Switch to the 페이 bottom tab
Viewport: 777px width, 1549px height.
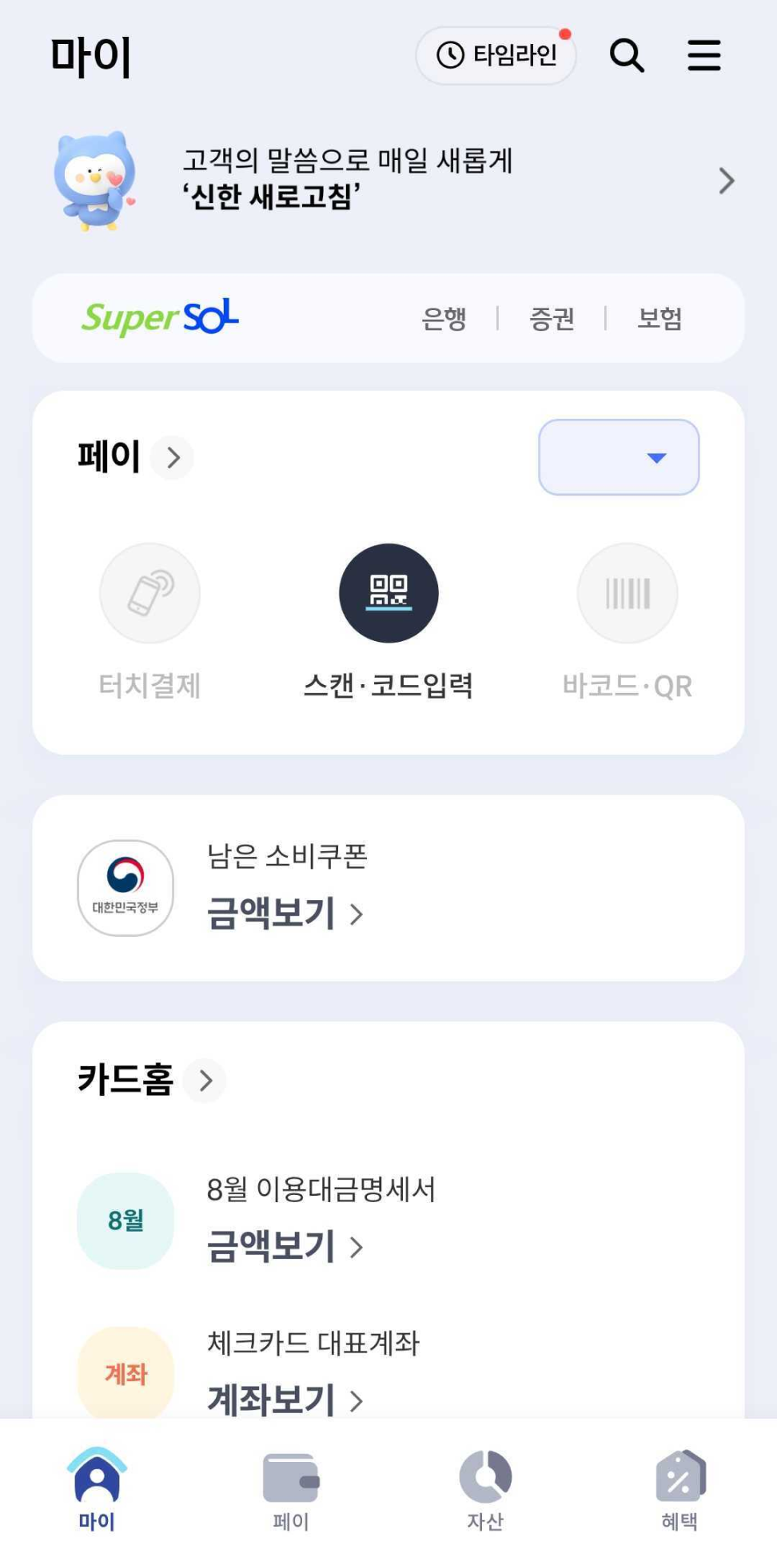point(291,1491)
